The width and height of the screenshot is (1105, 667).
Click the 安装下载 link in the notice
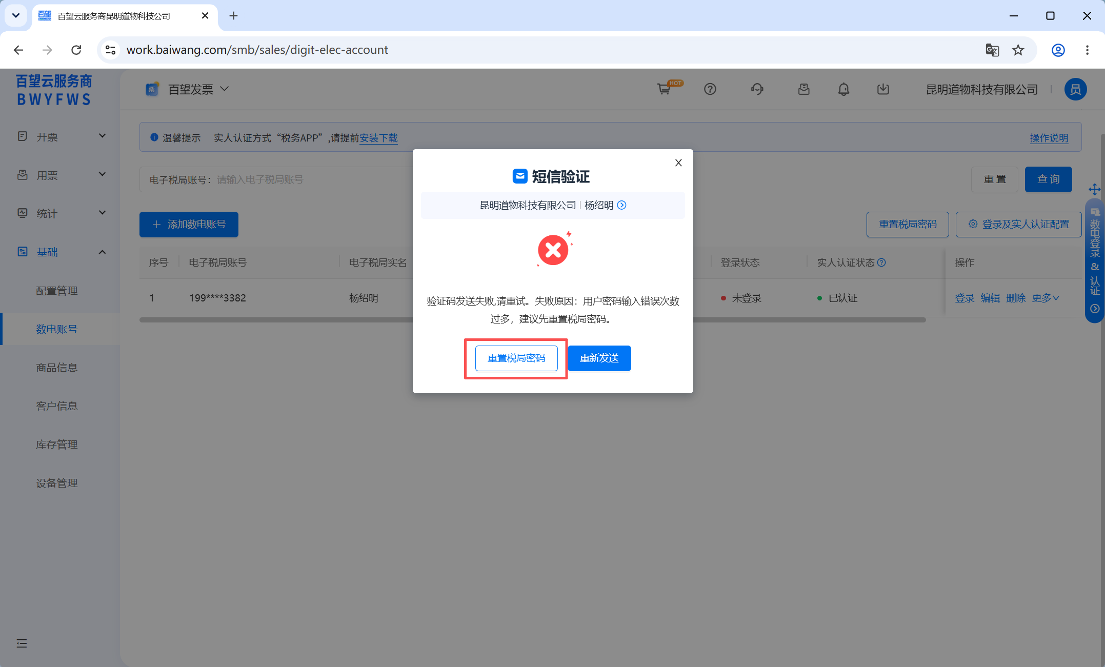[x=378, y=138]
